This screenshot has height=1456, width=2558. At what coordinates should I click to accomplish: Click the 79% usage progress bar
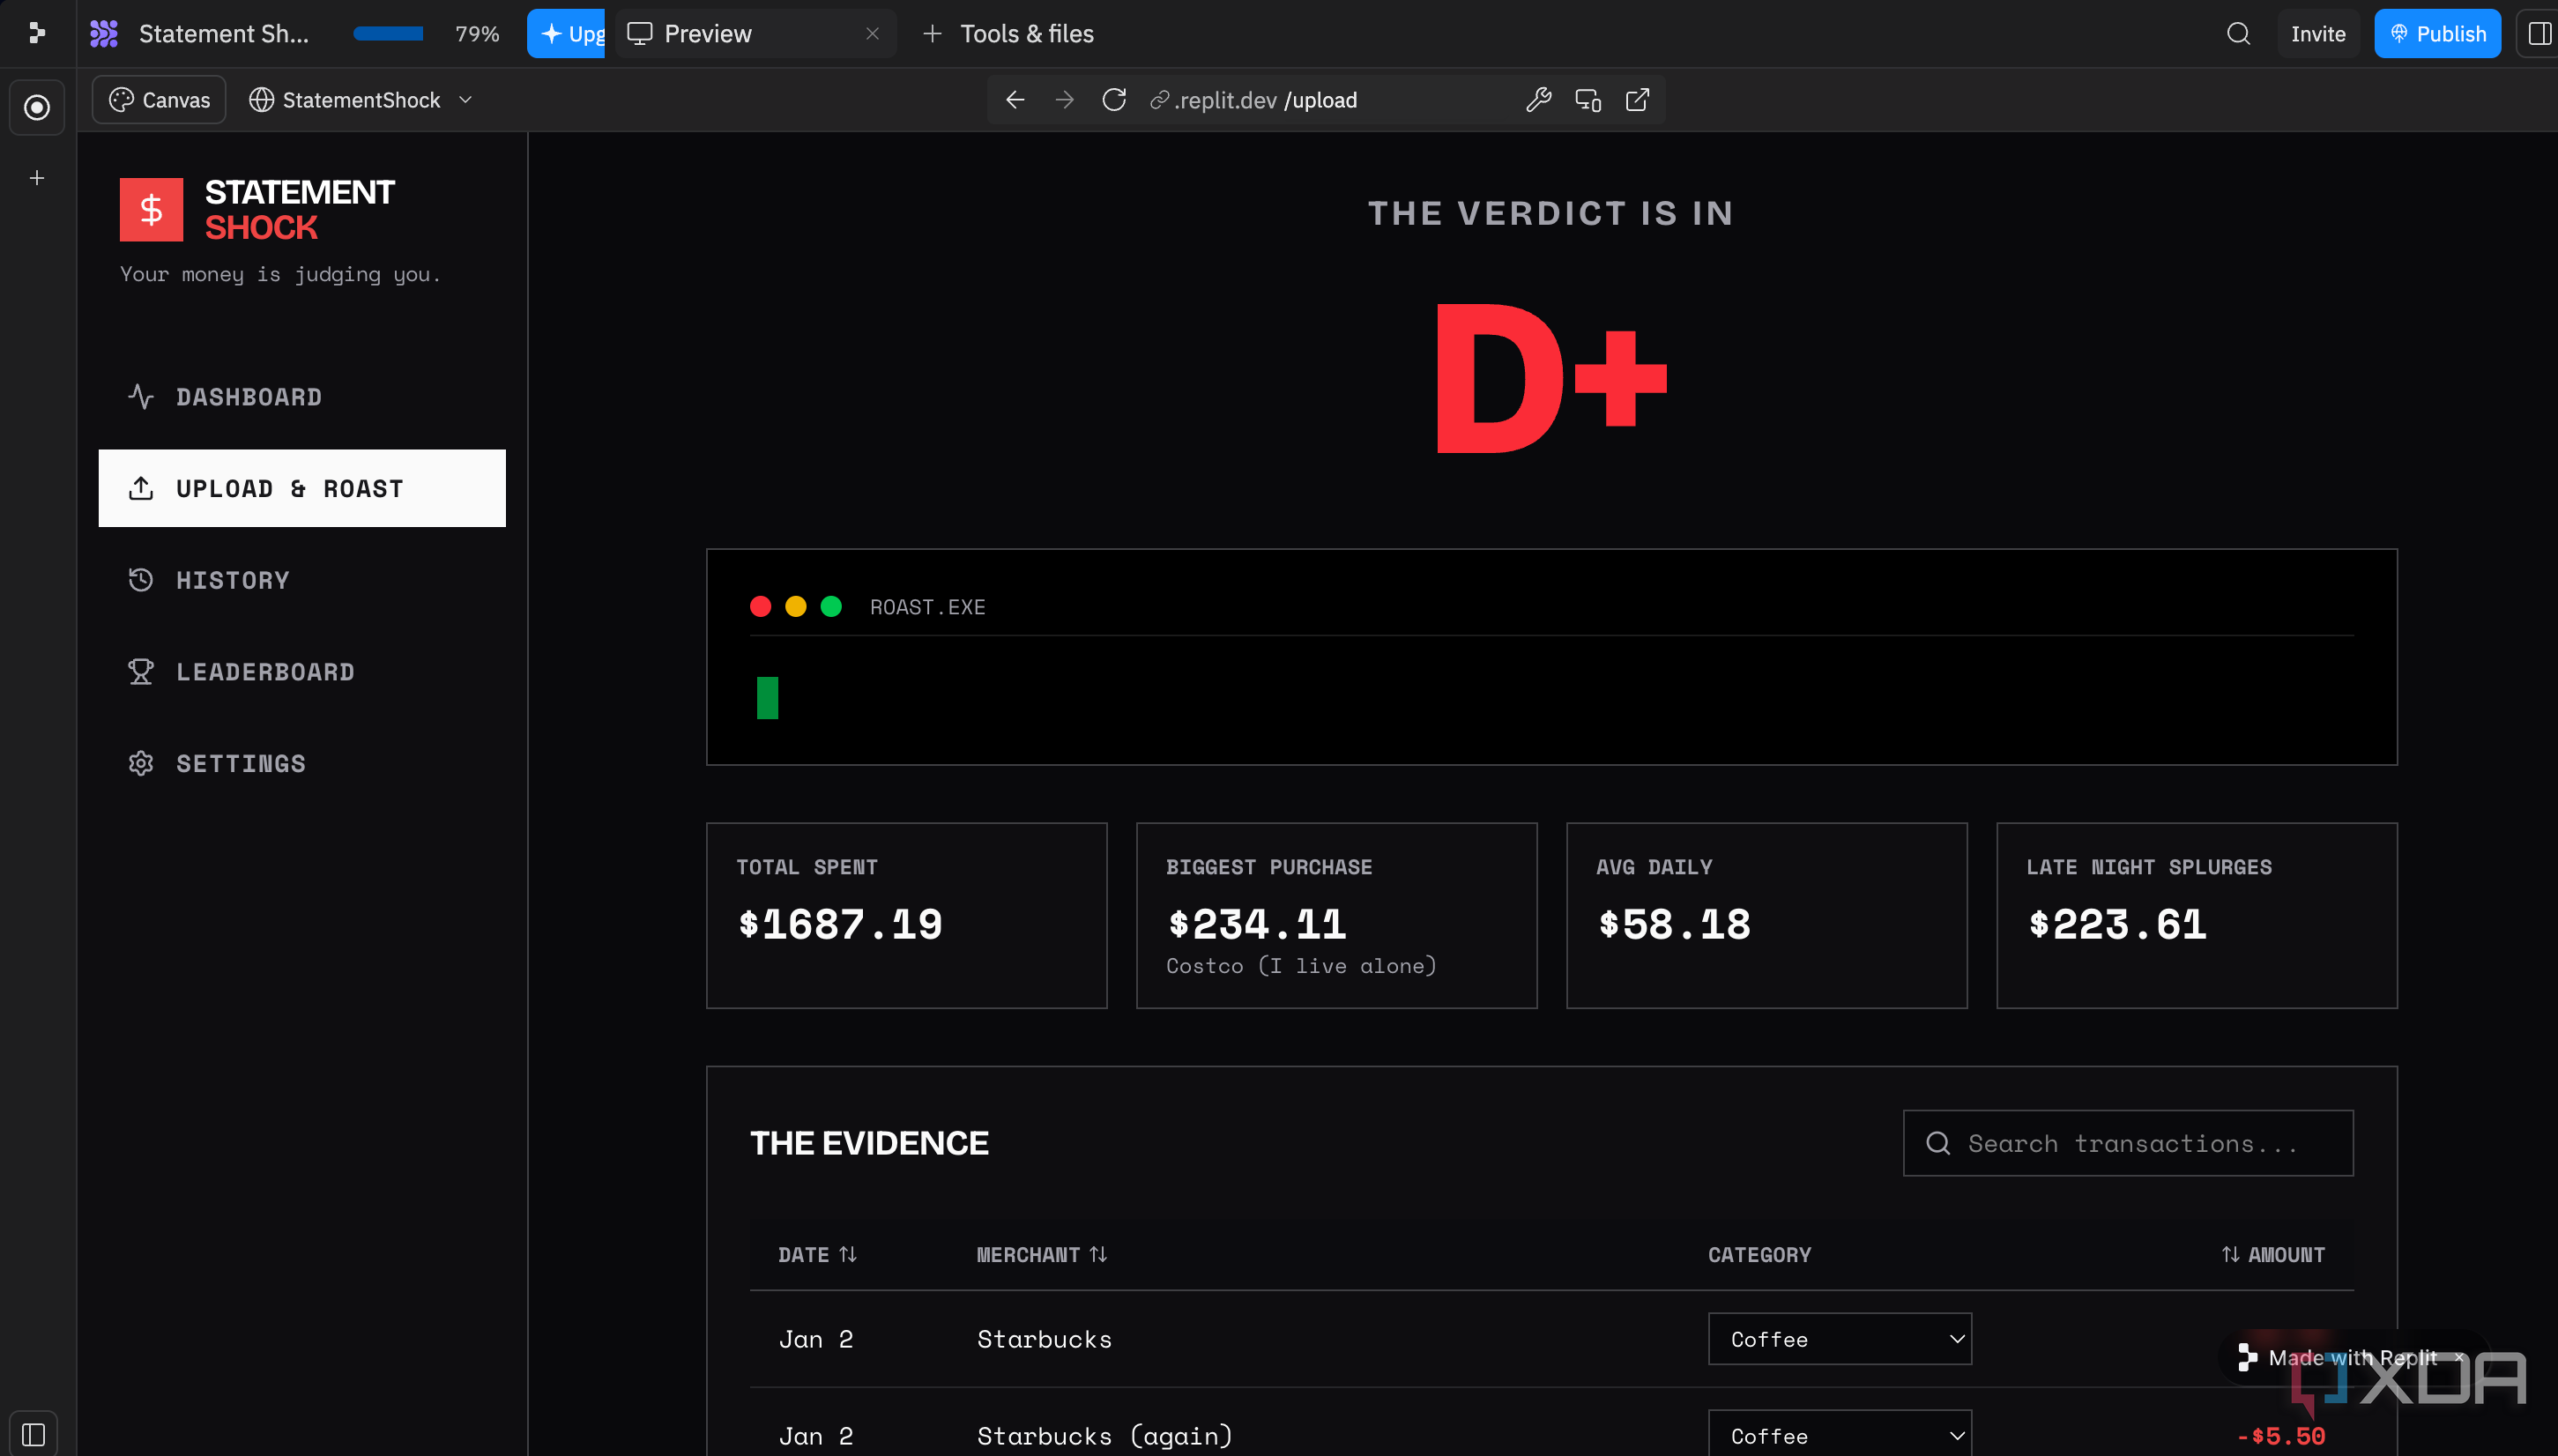pyautogui.click(x=388, y=34)
